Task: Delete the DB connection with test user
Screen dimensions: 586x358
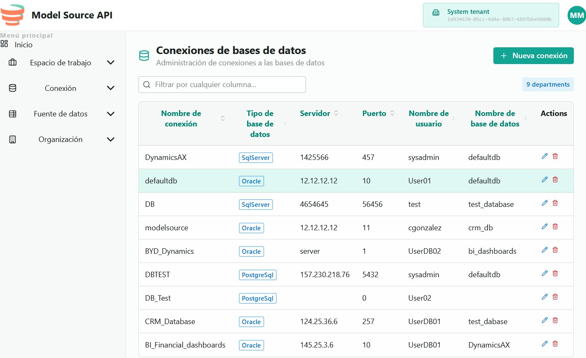Action: [x=555, y=203]
